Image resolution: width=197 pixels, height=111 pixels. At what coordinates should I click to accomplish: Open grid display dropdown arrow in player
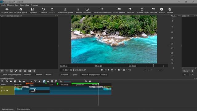click(127, 70)
